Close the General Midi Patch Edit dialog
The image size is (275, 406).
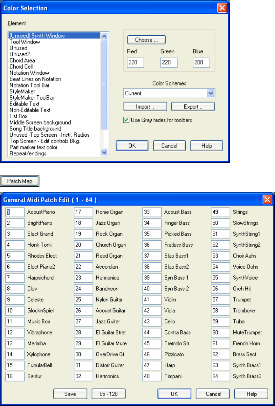pyautogui.click(x=267, y=200)
